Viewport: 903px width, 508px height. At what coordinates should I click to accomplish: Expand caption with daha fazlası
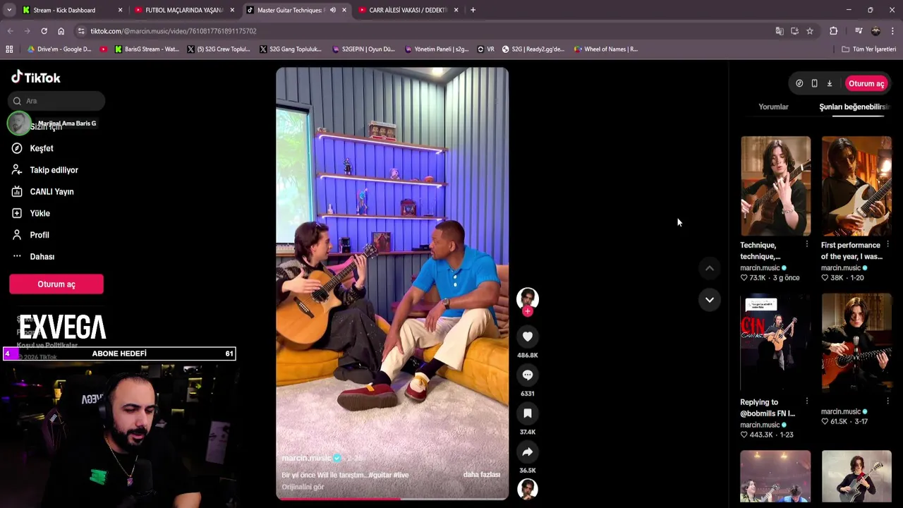[481, 475]
